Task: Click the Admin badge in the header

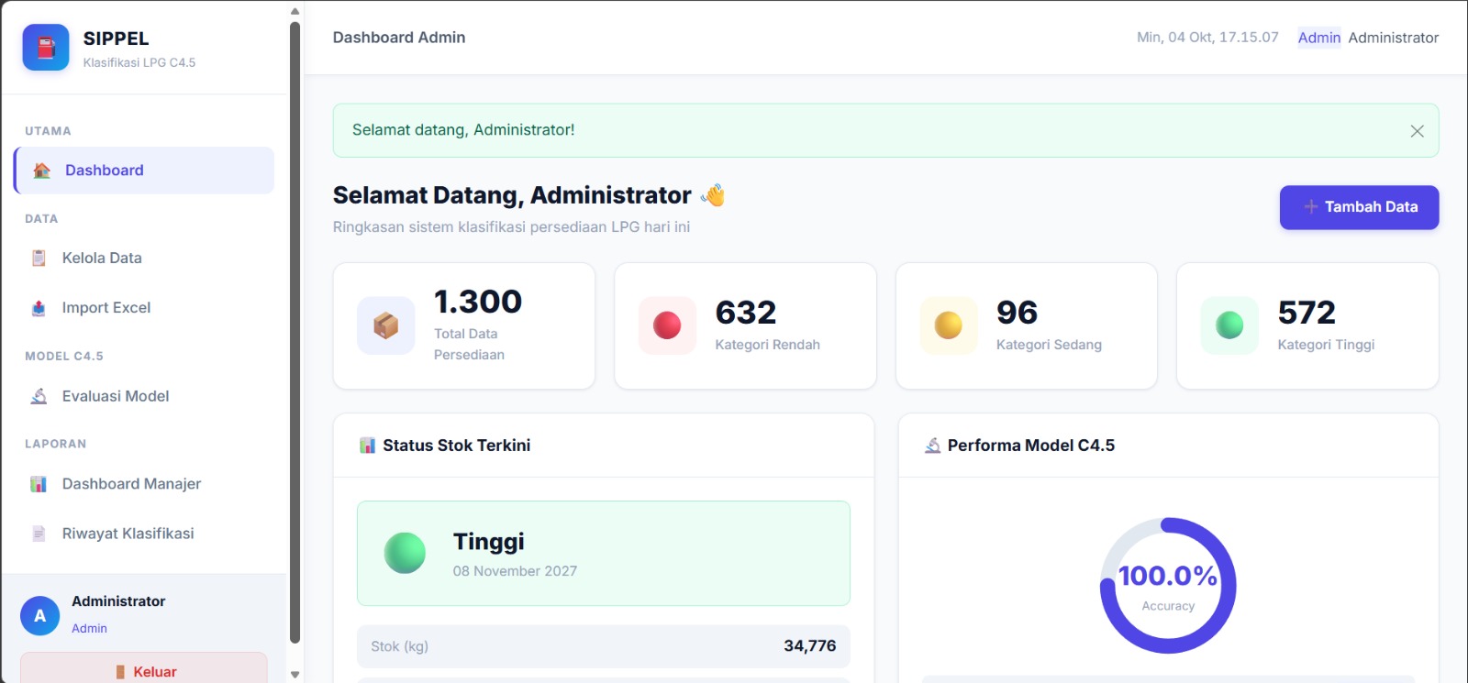Action: pos(1319,38)
